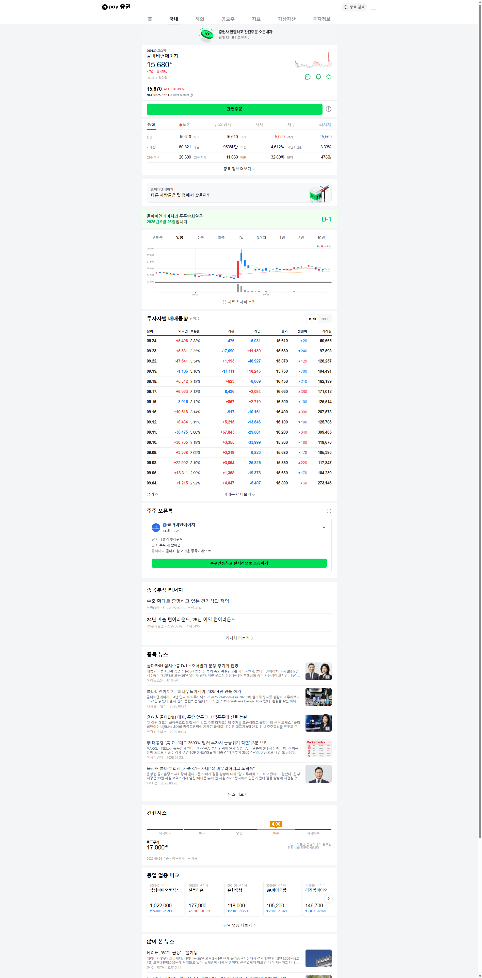The width and height of the screenshot is (482, 978).
Task: Click the 적극매도 consensus segment
Action: click(x=165, y=833)
